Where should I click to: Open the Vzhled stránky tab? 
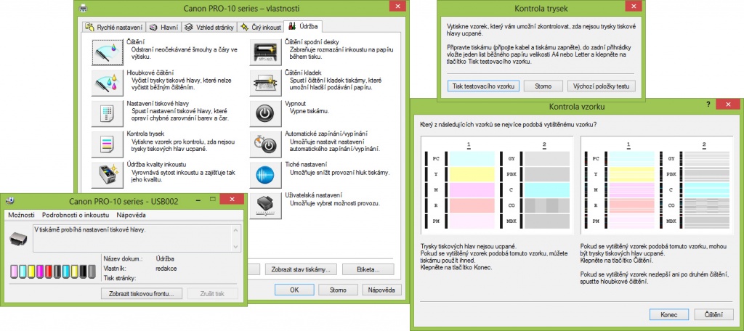(x=209, y=28)
